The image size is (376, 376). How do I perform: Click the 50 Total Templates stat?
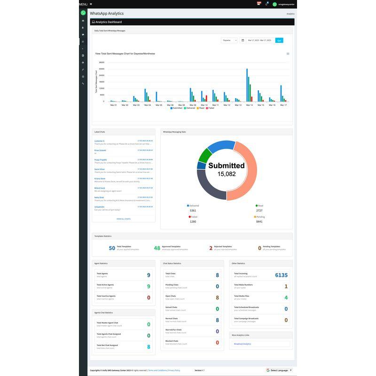(x=124, y=248)
